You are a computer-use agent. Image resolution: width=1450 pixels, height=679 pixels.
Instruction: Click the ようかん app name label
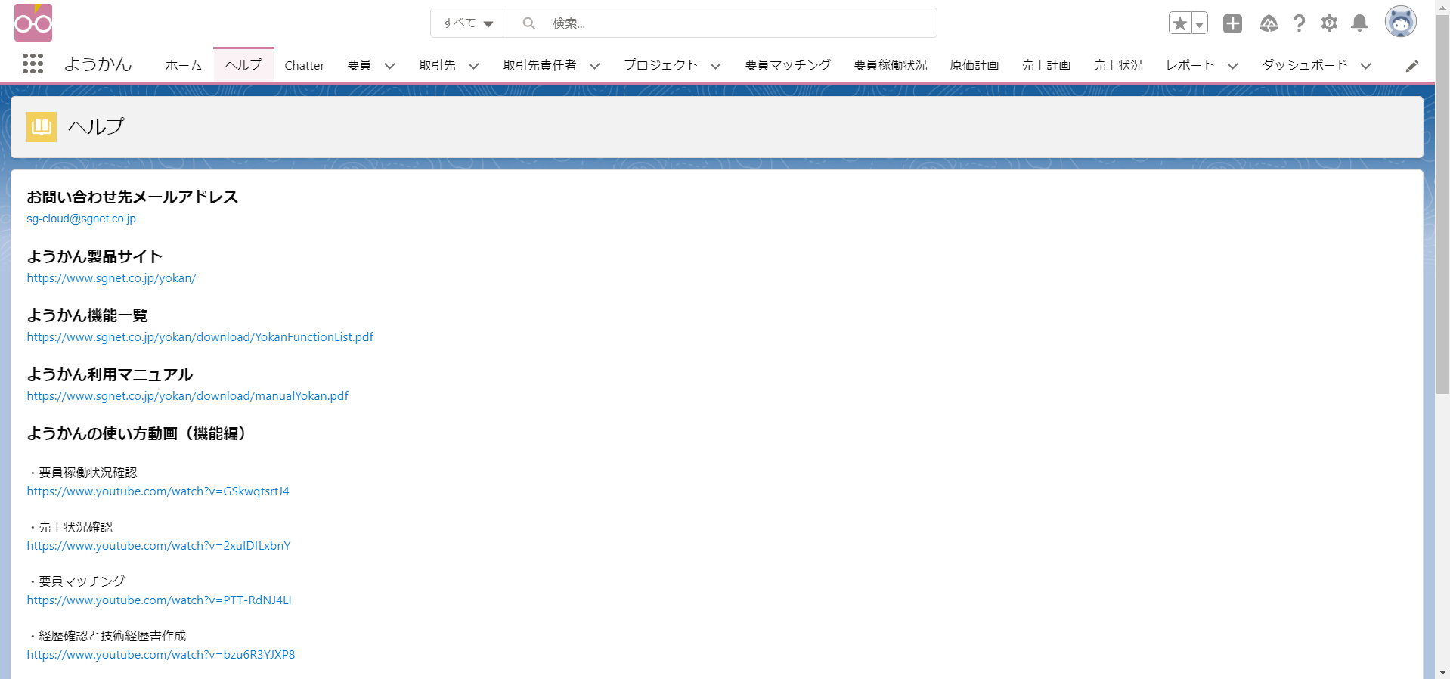pos(98,64)
